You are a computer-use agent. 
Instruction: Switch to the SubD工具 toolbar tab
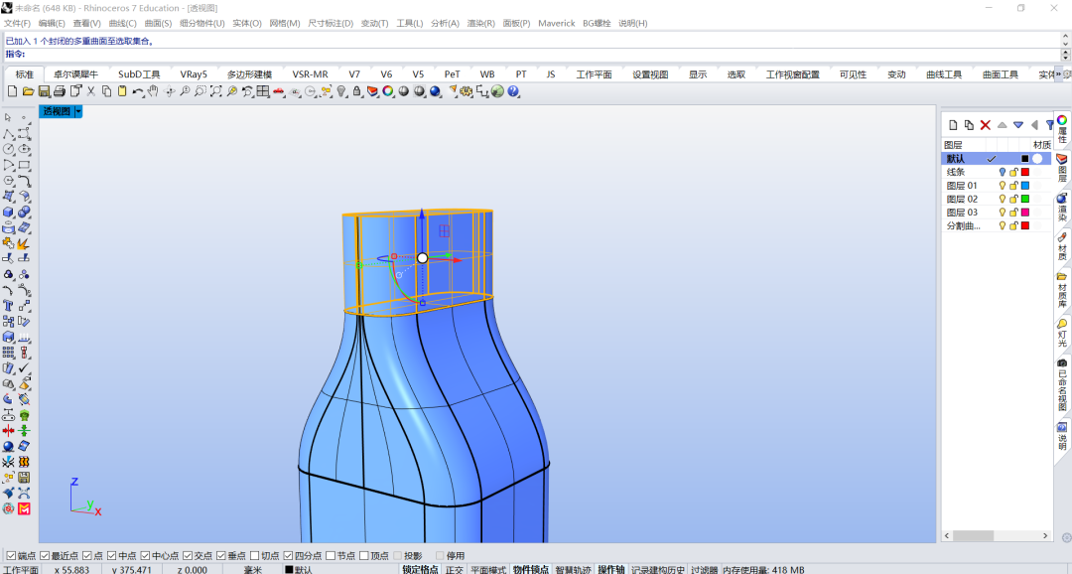[139, 73]
